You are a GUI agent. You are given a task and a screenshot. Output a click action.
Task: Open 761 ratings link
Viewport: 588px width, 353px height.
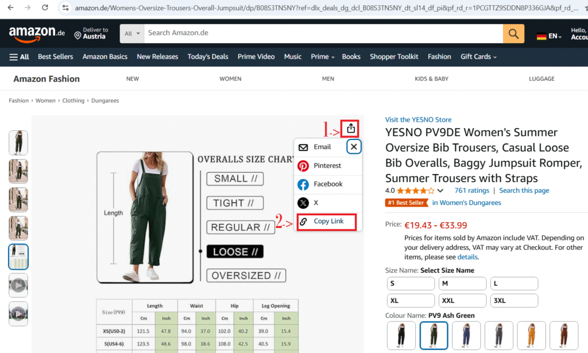(472, 191)
